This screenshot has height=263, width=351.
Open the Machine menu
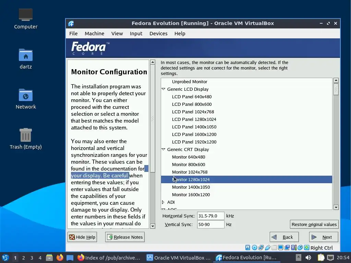coord(95,34)
